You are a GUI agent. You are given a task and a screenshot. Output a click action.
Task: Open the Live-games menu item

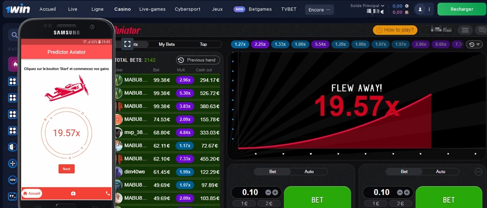(152, 9)
